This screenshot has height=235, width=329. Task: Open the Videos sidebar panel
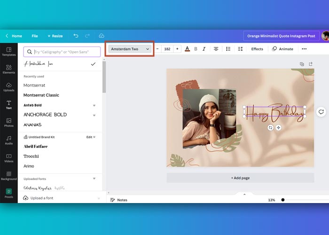coord(9,158)
